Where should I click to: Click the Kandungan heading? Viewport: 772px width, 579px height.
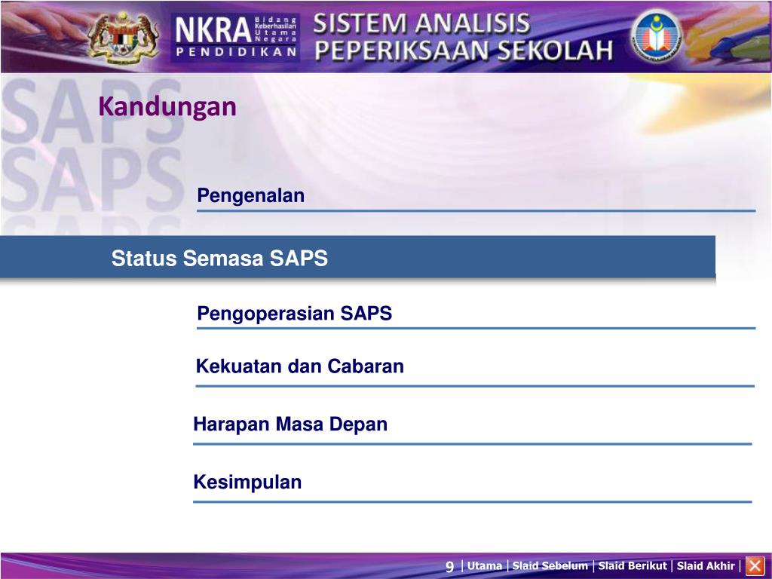[167, 107]
